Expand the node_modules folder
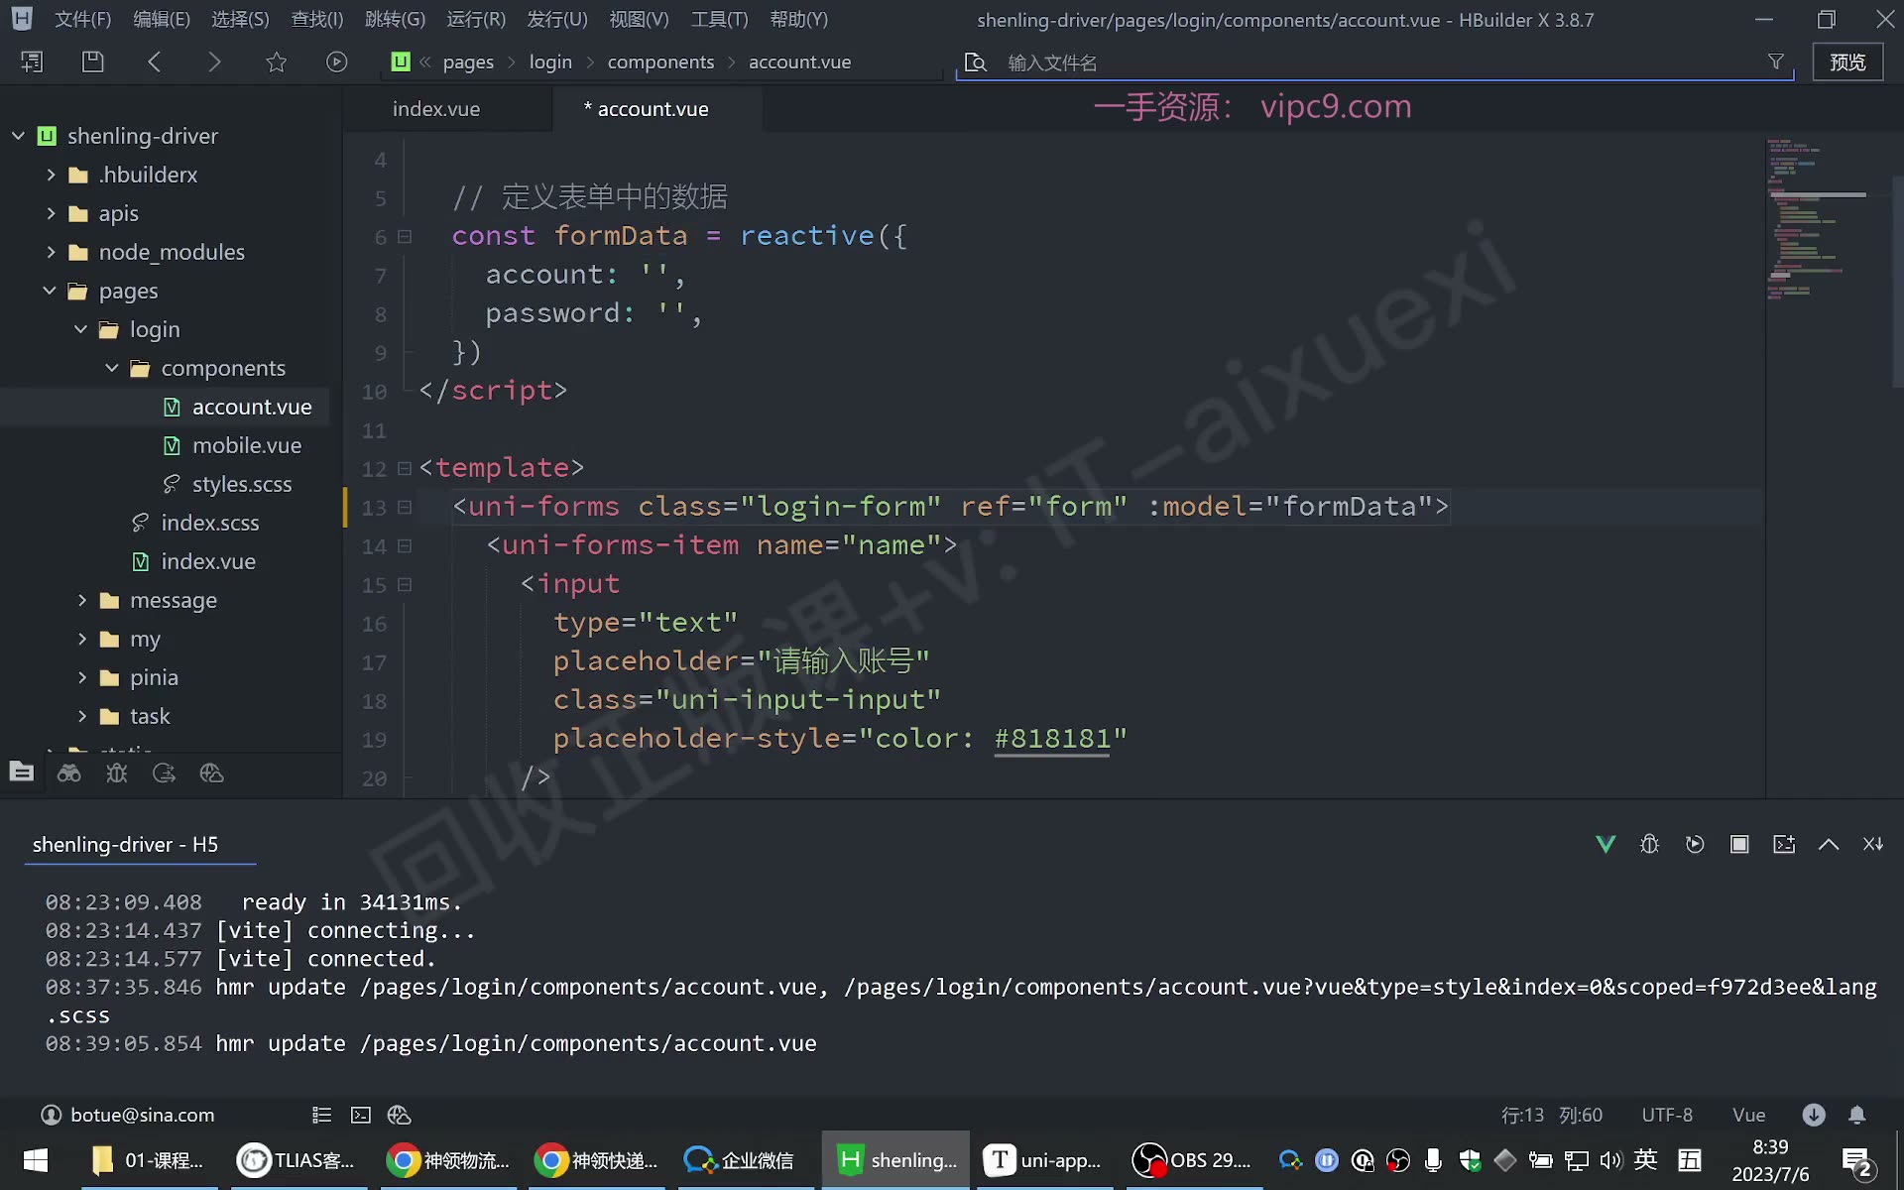 pyautogui.click(x=51, y=252)
